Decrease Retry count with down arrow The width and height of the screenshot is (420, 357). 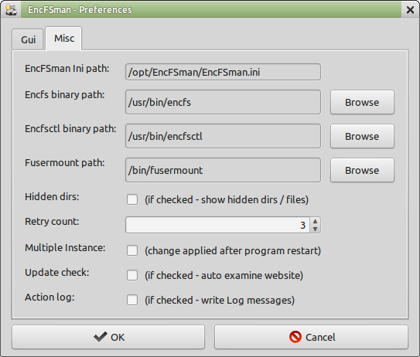point(316,229)
